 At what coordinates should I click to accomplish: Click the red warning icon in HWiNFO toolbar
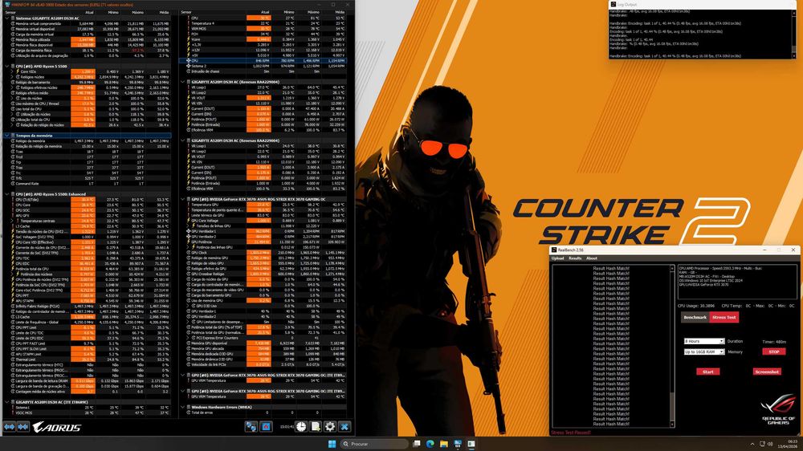[266, 426]
